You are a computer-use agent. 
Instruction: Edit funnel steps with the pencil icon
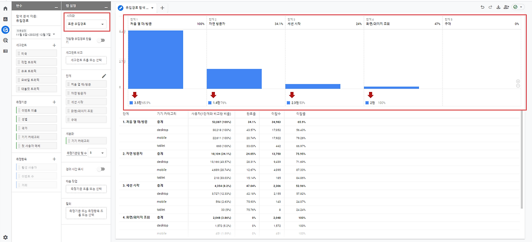(x=104, y=76)
